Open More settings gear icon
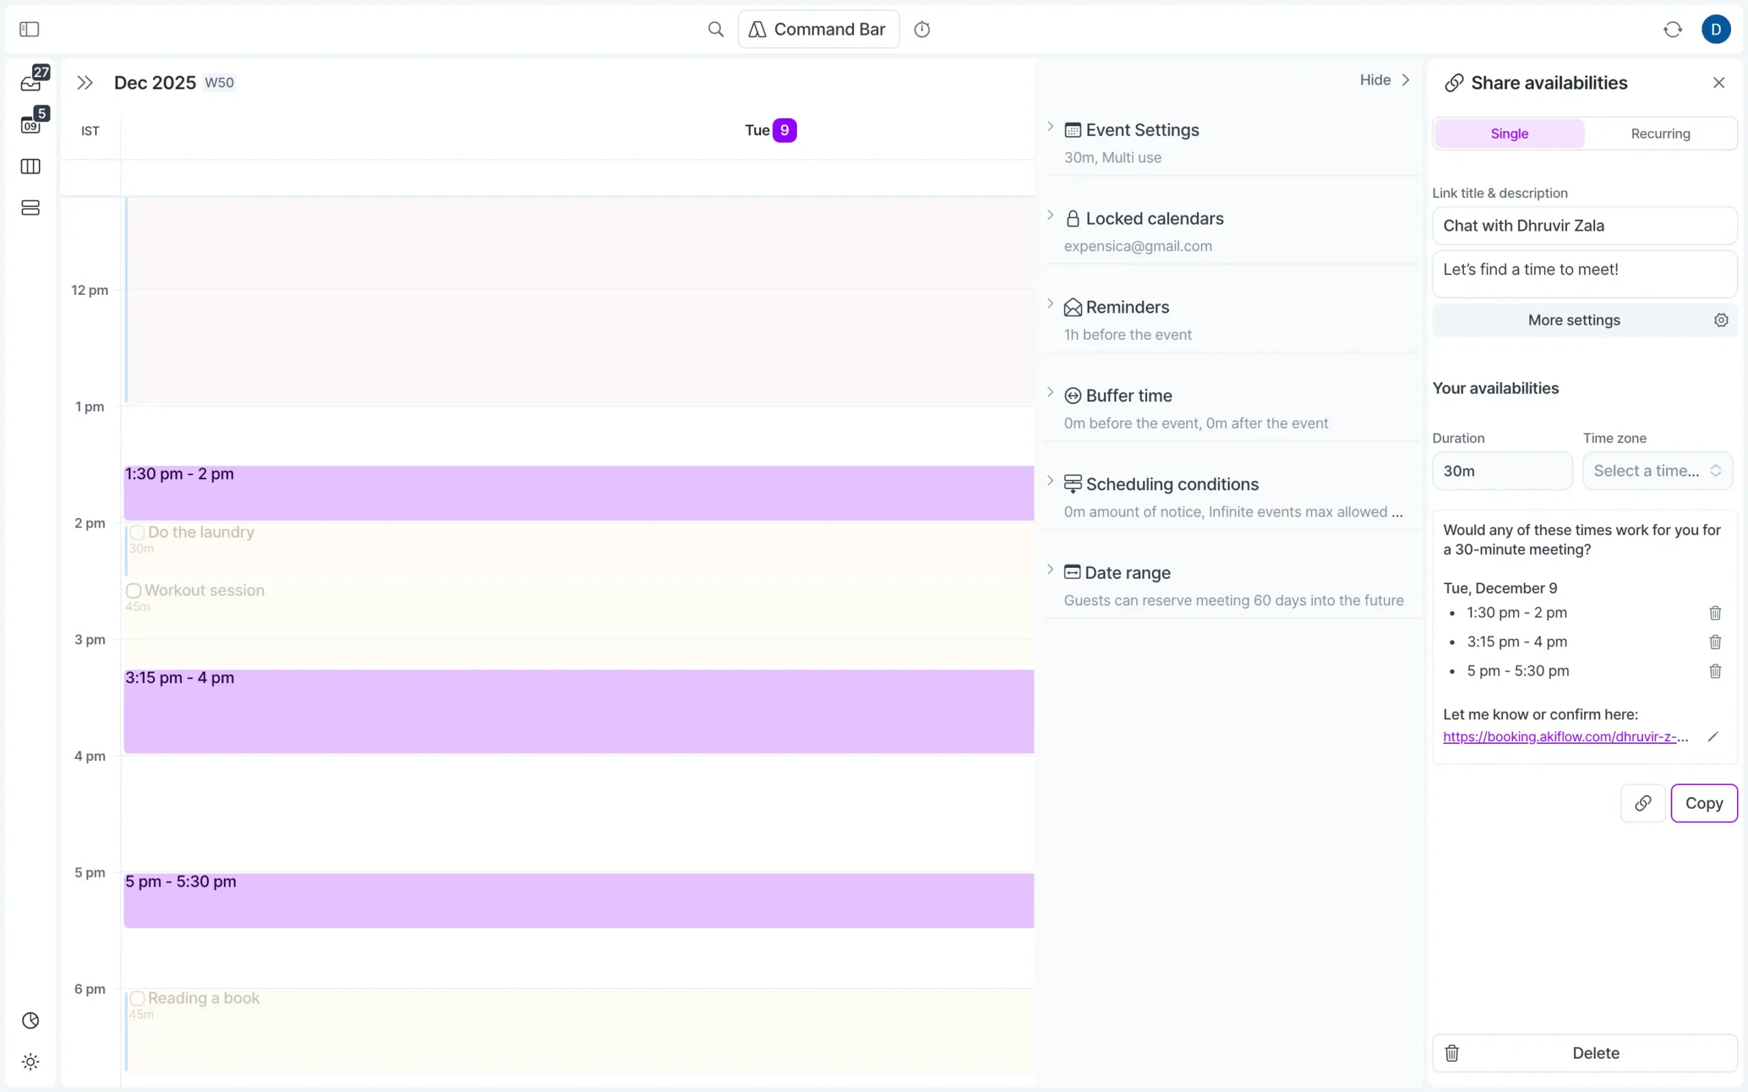Viewport: 1748px width, 1092px height. click(1721, 320)
